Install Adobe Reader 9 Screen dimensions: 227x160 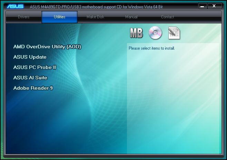pyautogui.click(x=33, y=88)
